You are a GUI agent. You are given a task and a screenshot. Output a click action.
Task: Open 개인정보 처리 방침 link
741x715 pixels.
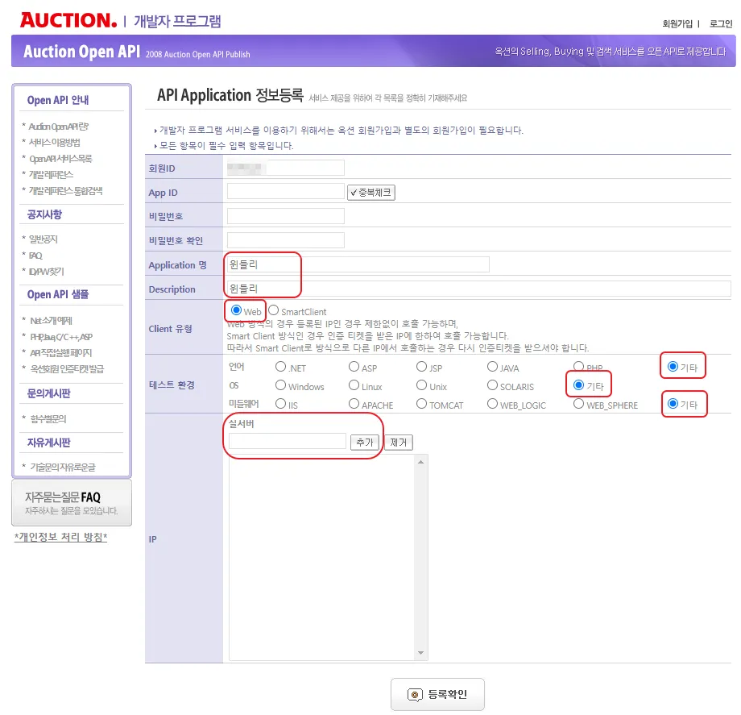coord(60,537)
